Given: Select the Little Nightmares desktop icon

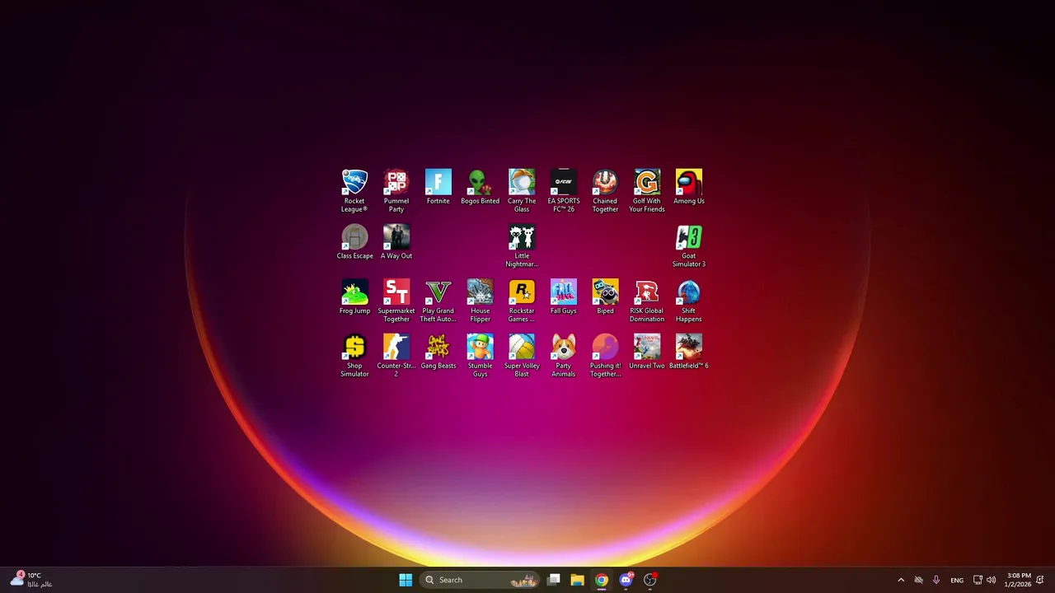Looking at the screenshot, I should [522, 245].
